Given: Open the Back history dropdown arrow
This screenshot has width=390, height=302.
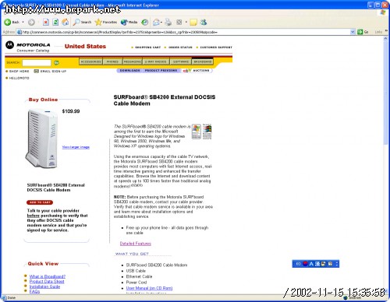Looking at the screenshot, I should [x=23, y=23].
